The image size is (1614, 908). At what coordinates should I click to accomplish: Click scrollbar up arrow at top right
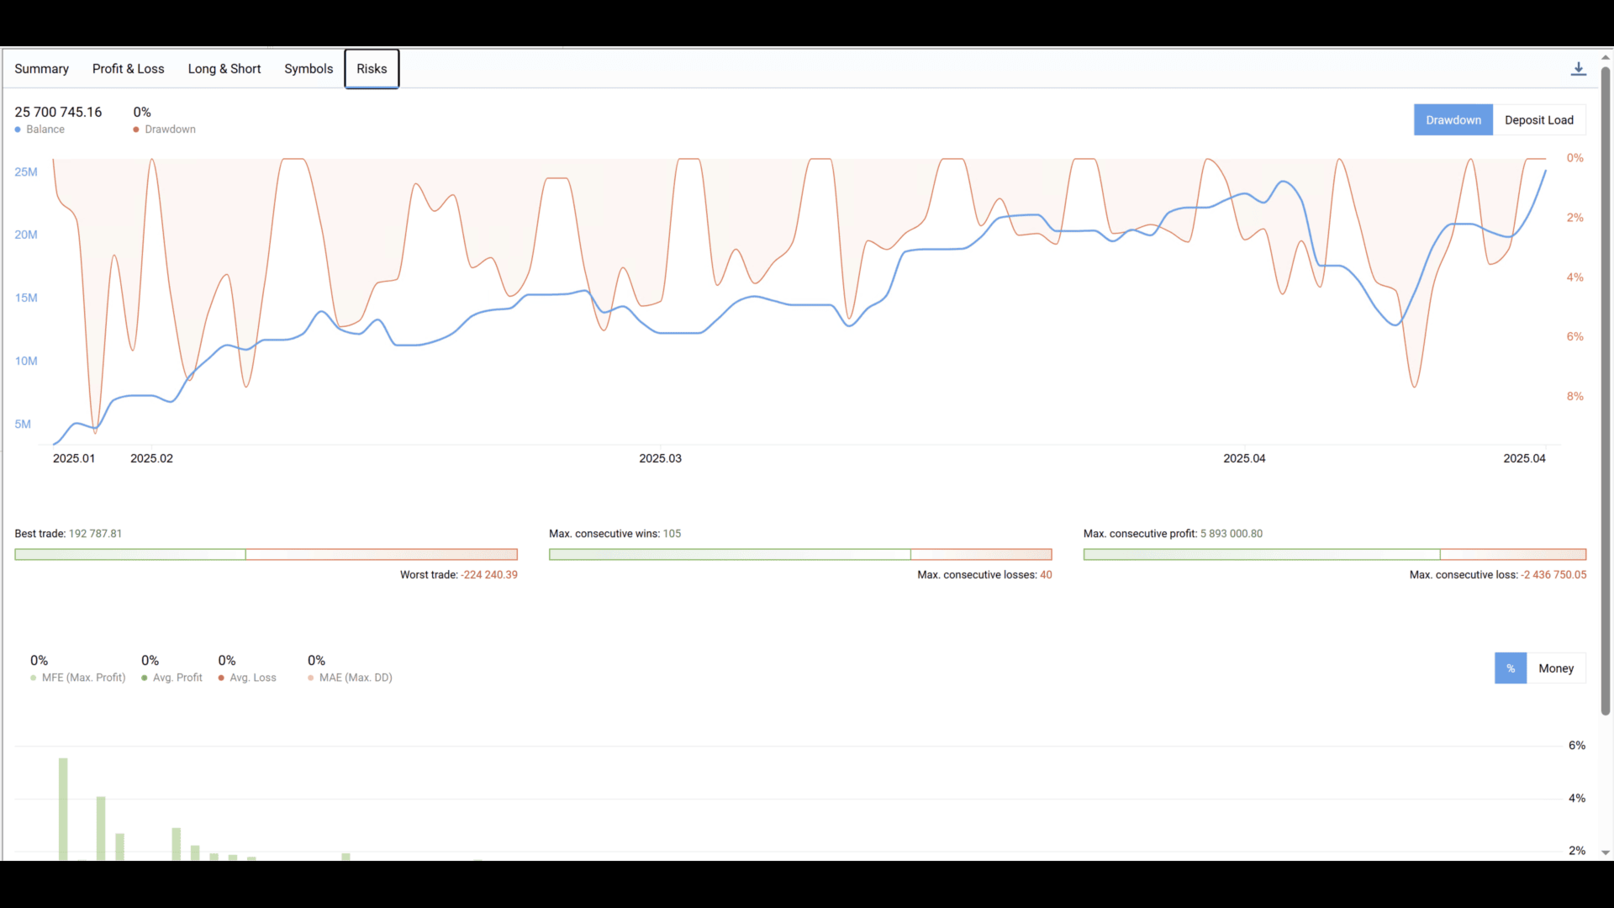pyautogui.click(x=1605, y=57)
